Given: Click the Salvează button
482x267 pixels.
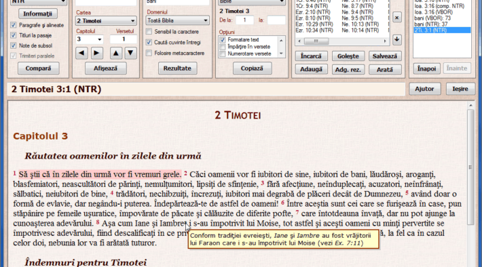Looking at the screenshot, I should tap(385, 56).
